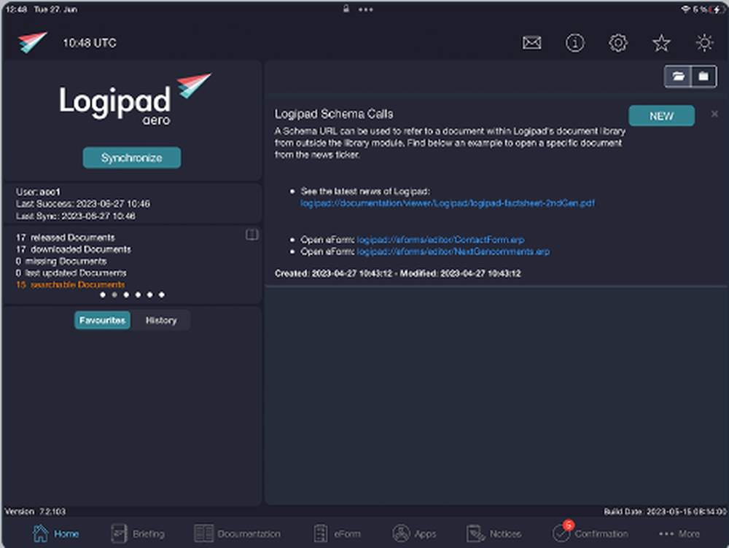Open Confirmation with red badge

point(590,533)
